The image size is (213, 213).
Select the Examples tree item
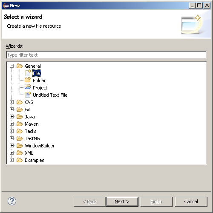coord(35,160)
